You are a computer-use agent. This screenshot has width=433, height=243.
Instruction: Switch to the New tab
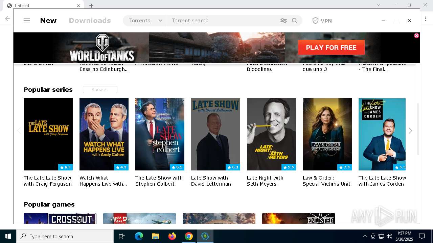[x=48, y=21]
